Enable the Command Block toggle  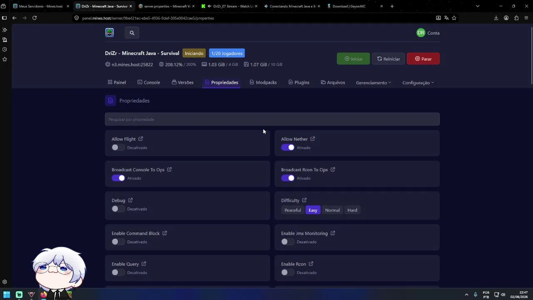point(118,242)
